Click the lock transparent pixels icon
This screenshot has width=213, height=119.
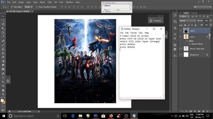point(185,25)
